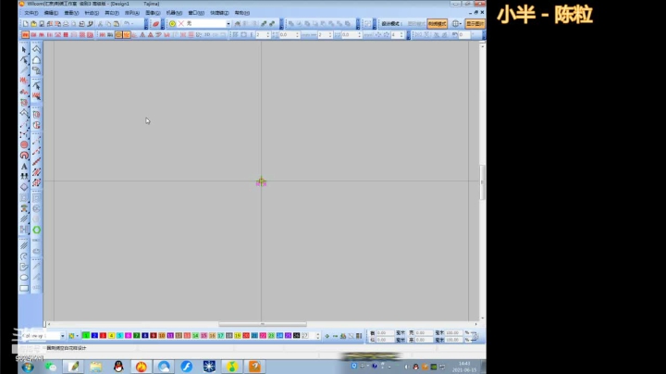
Task: Open the 排列(A) Arrange menu
Action: click(132, 13)
